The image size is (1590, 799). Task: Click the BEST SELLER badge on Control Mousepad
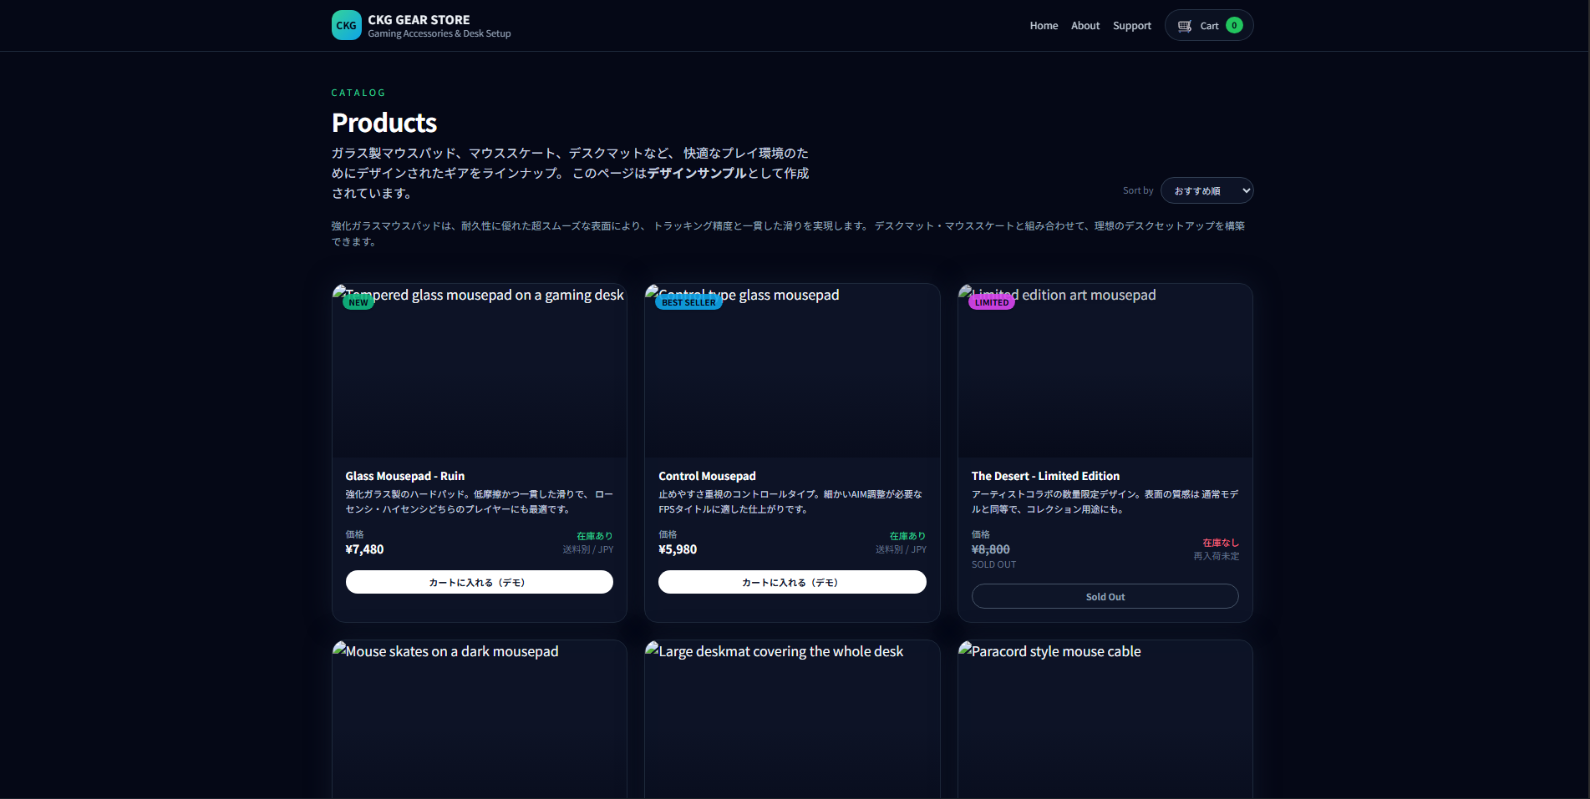click(688, 301)
